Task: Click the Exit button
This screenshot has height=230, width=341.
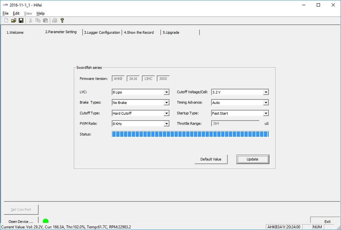Action: point(325,220)
